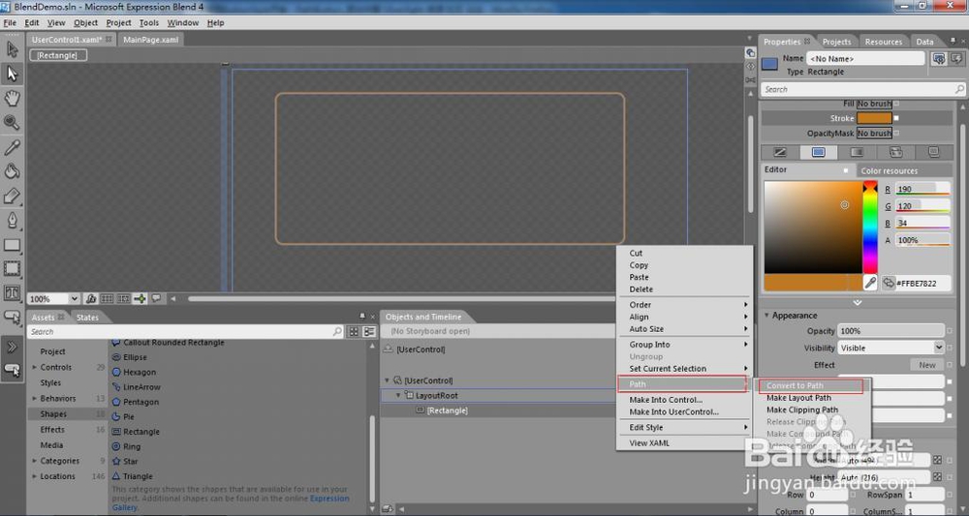
Task: Select the Zoom magnifier tool
Action: 12,122
